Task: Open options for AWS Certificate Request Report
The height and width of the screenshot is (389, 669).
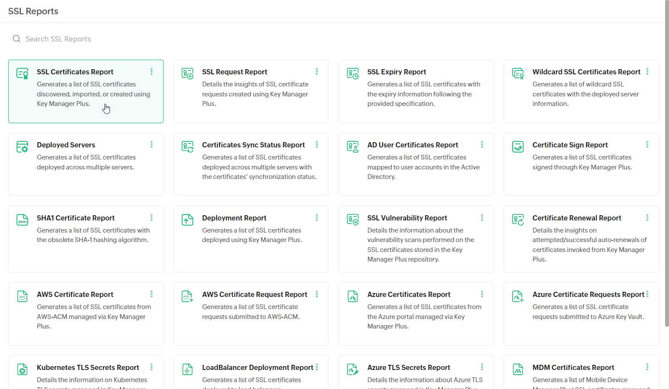Action: click(x=317, y=294)
